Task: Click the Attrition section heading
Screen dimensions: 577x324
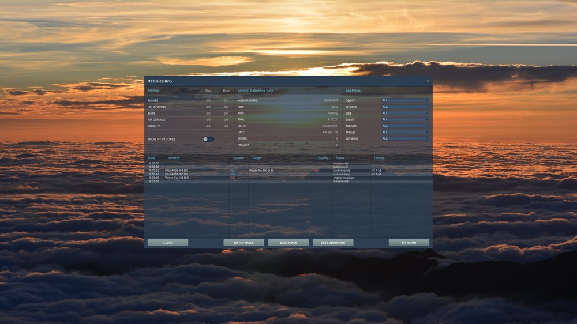Action: tap(153, 91)
